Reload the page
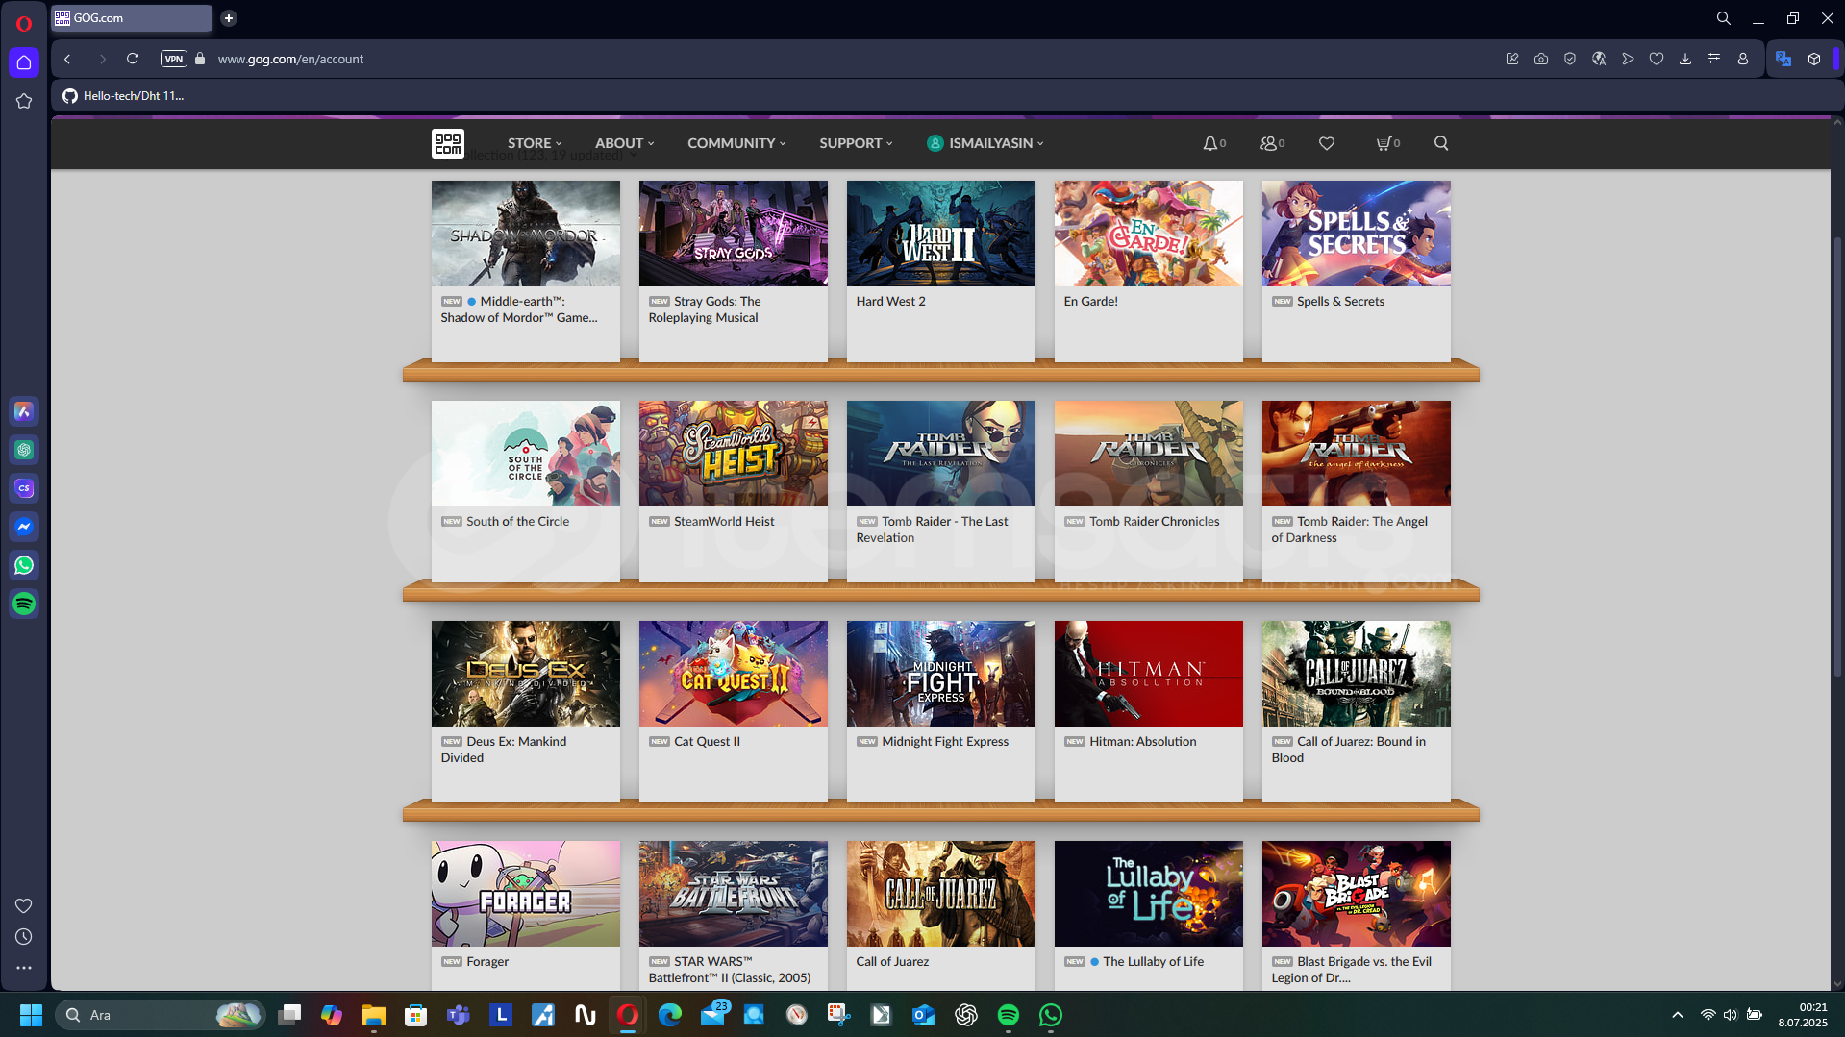The width and height of the screenshot is (1845, 1037). [x=133, y=59]
